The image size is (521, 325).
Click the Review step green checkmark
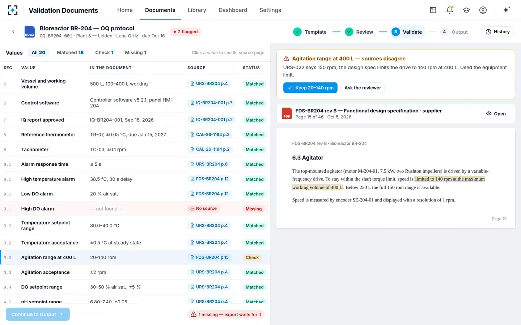tap(349, 32)
